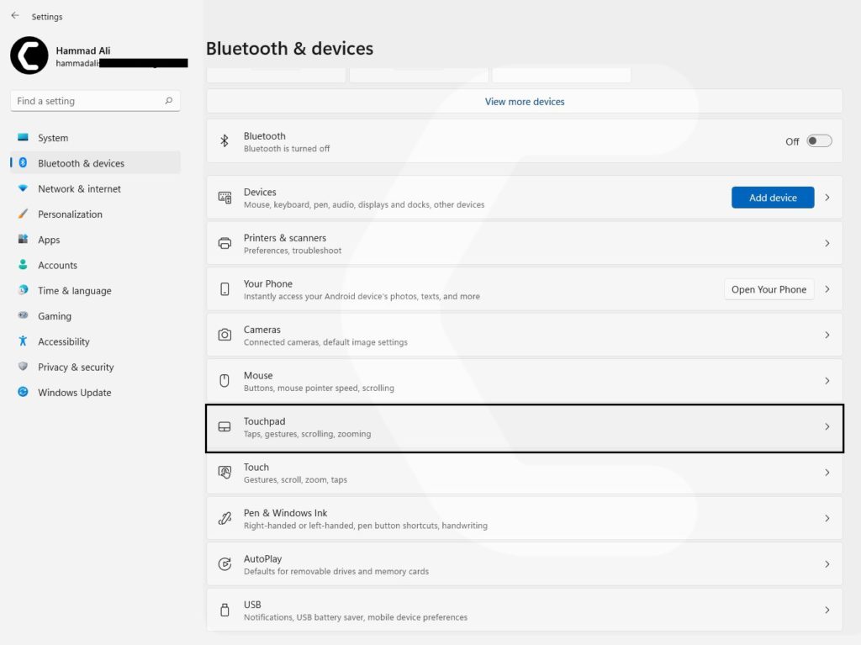Click the Touchpad icon in the highlighted row
861x645 pixels.
click(x=224, y=427)
